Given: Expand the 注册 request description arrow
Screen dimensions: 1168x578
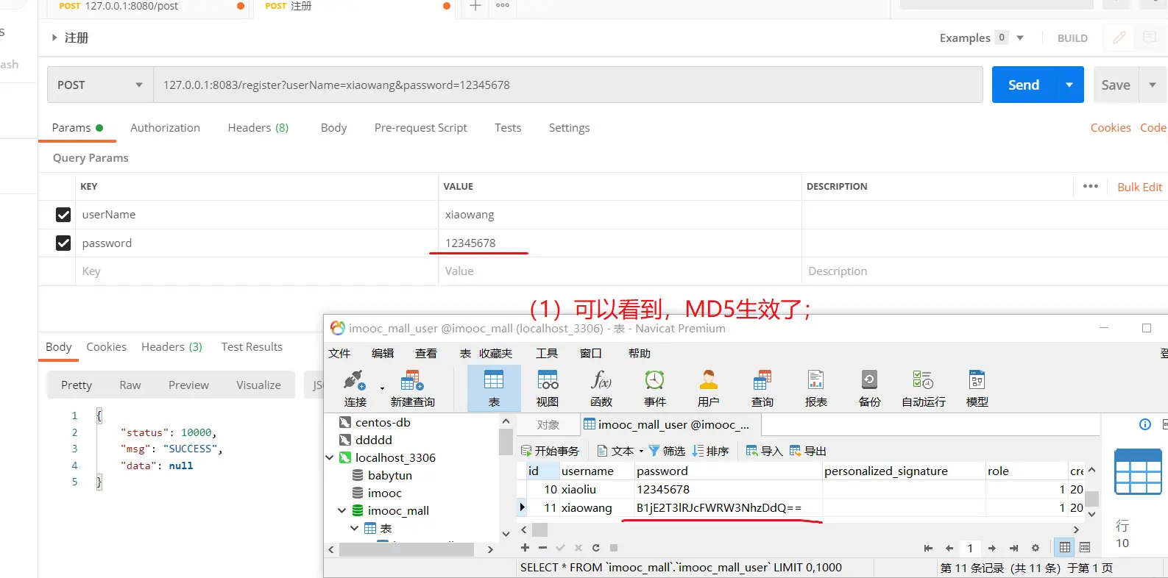Looking at the screenshot, I should pyautogui.click(x=54, y=38).
